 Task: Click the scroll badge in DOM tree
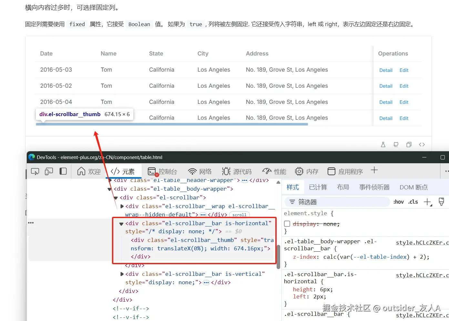pos(239,215)
